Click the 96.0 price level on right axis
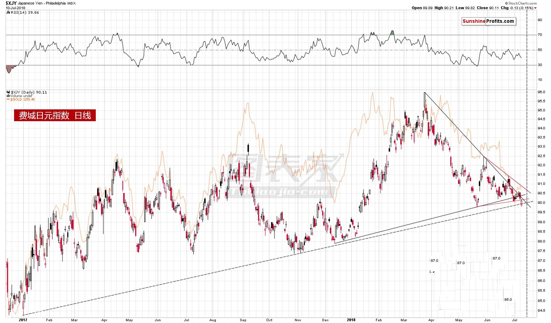The height and width of the screenshot is (323, 551). (x=541, y=92)
